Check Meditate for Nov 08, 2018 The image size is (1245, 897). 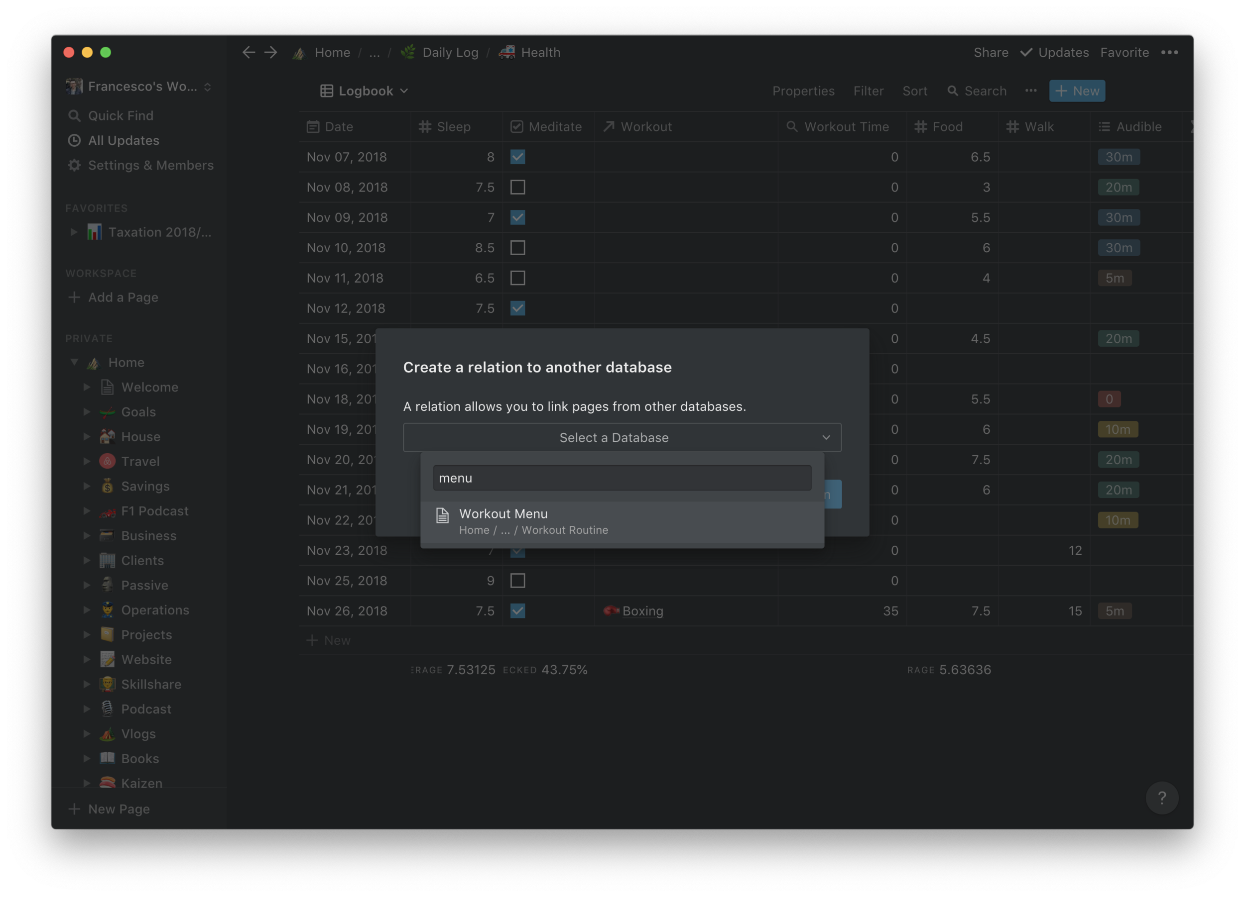pyautogui.click(x=517, y=187)
